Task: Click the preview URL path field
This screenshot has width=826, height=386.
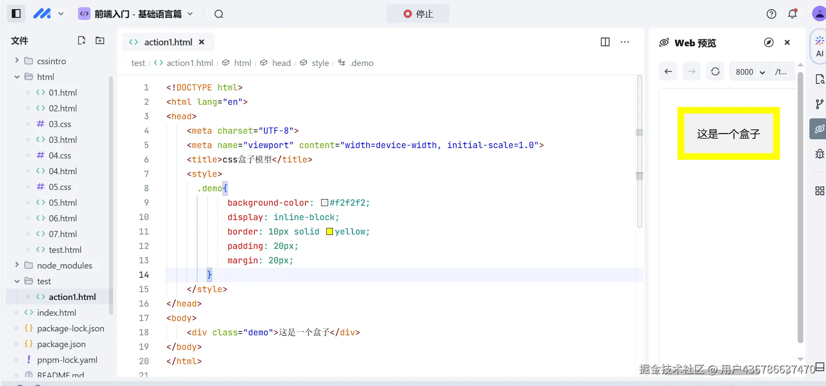Action: (x=783, y=72)
